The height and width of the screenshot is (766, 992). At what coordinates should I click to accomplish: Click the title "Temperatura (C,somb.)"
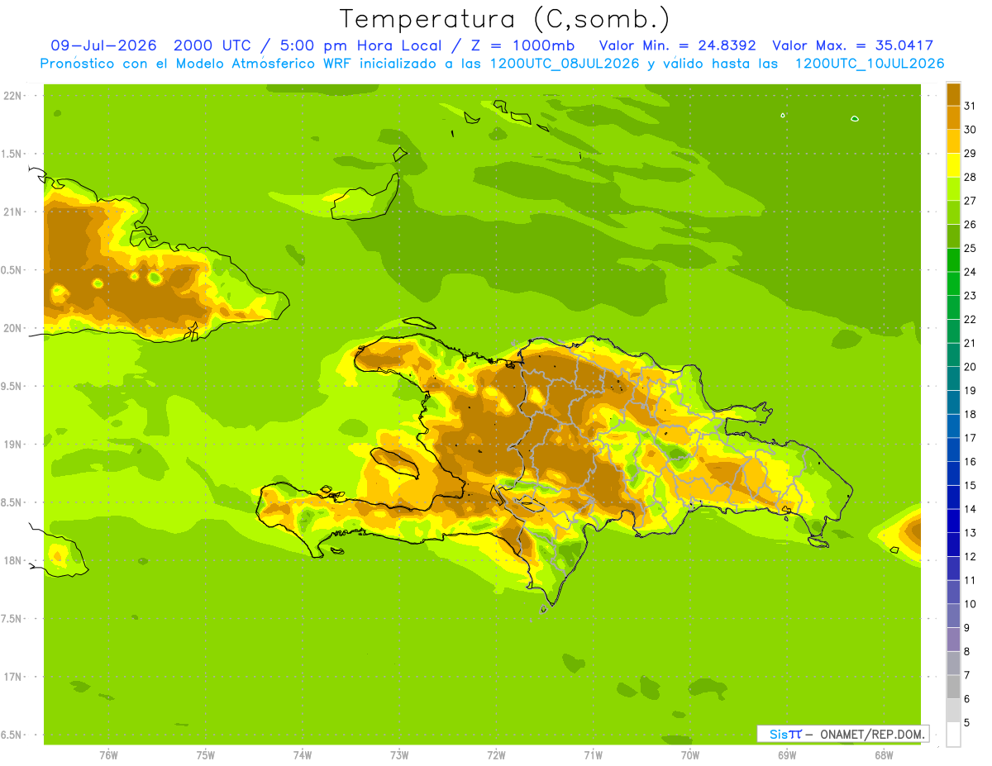coord(505,19)
